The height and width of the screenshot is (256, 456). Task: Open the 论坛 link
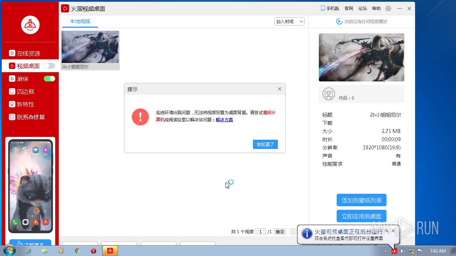tap(363, 9)
